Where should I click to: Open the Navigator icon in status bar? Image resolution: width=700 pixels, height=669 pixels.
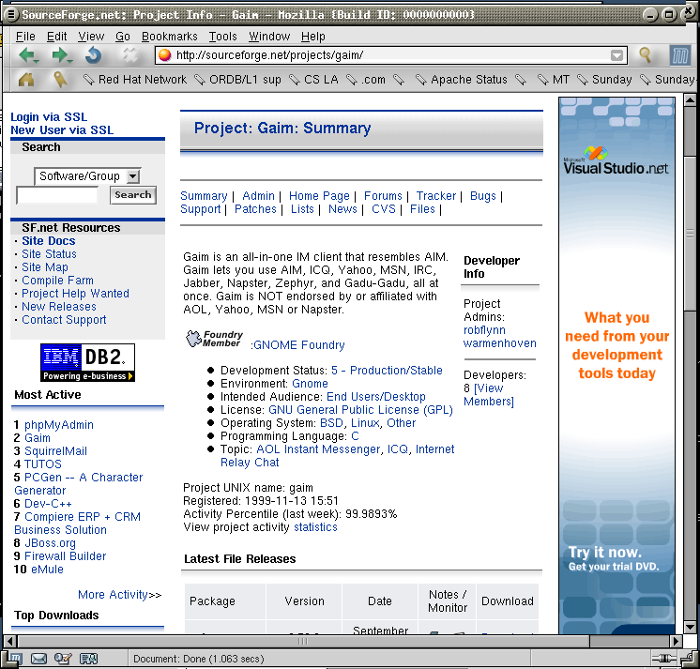[15, 659]
